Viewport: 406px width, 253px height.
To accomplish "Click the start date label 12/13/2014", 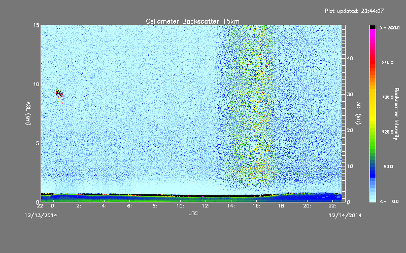I will click(41, 216).
